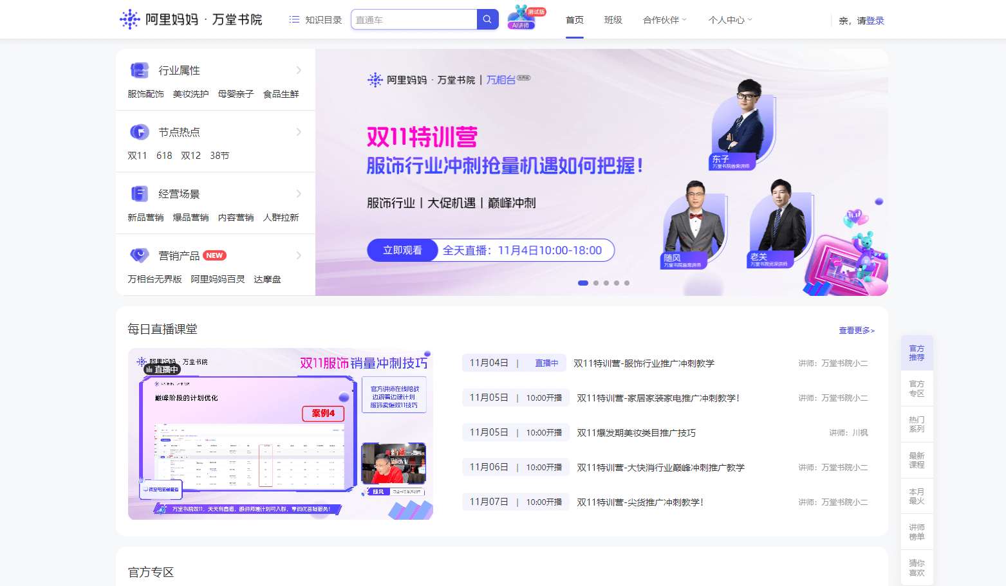Open 双11特训营-大快消行业巅峰冲刺推广教学 class
1006x586 pixels.
(x=660, y=468)
